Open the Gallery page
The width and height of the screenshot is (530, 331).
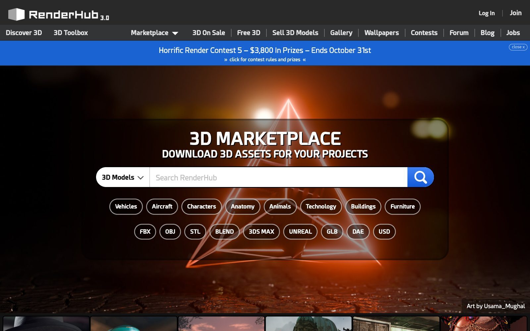341,33
